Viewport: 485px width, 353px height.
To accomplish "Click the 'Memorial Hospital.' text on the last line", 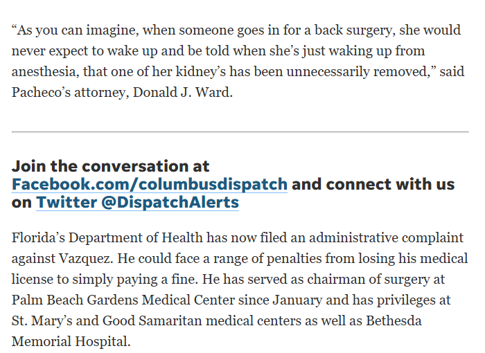I will coord(71,341).
